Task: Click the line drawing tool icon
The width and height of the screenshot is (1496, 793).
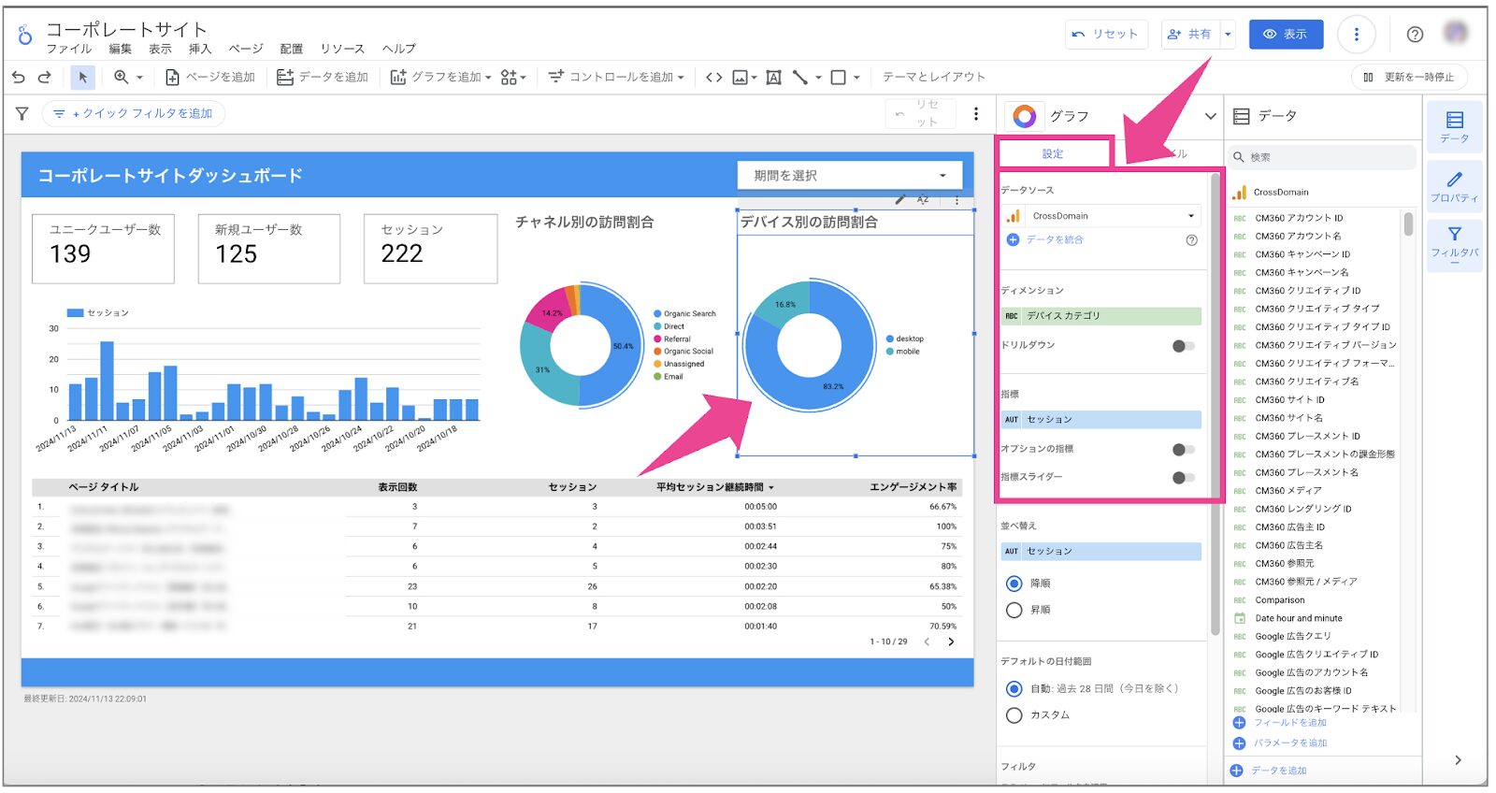Action: (x=800, y=77)
